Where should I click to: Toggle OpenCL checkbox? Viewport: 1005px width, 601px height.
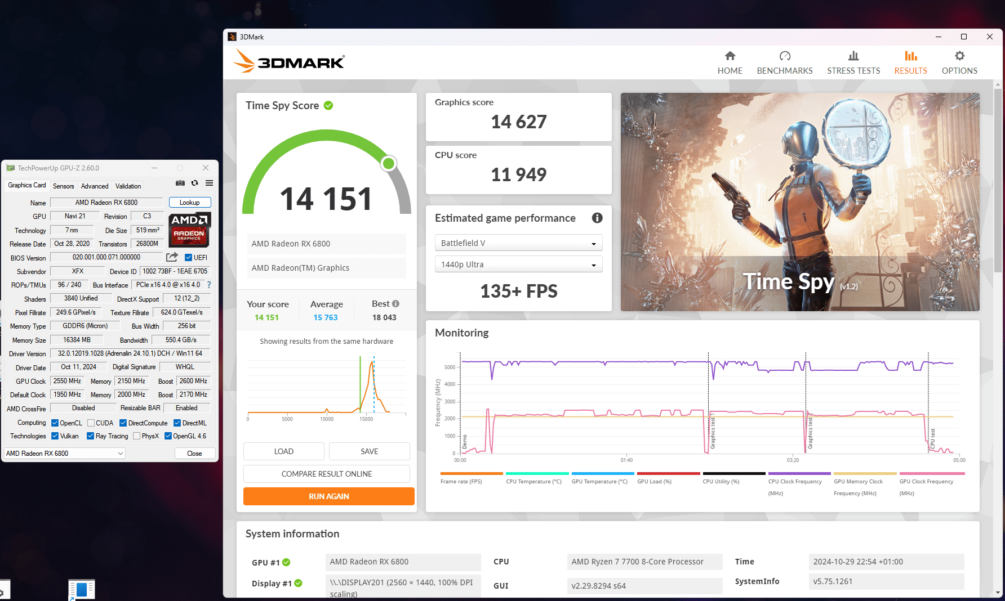[55, 423]
